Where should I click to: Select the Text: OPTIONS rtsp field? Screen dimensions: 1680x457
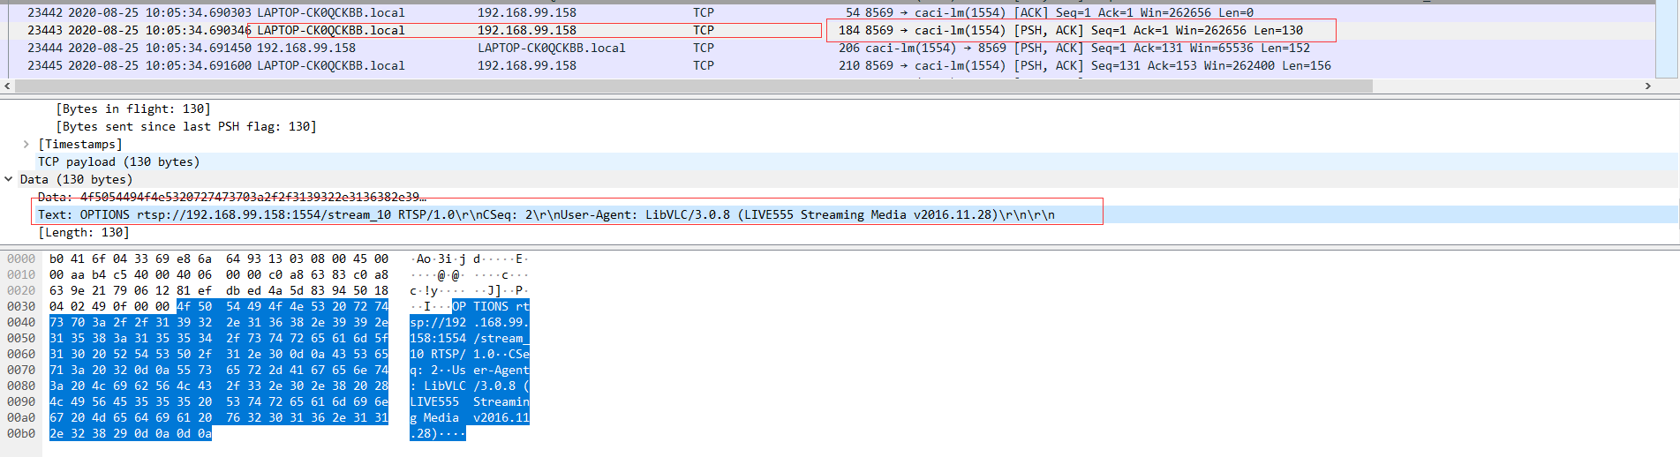coord(546,214)
